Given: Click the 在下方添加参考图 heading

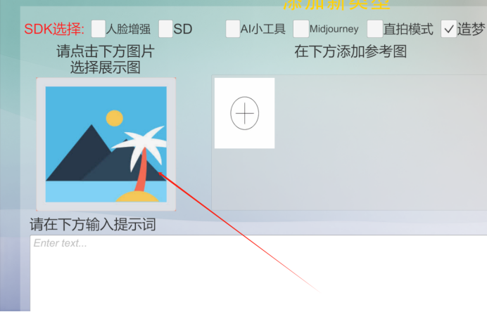Looking at the screenshot, I should 350,51.
